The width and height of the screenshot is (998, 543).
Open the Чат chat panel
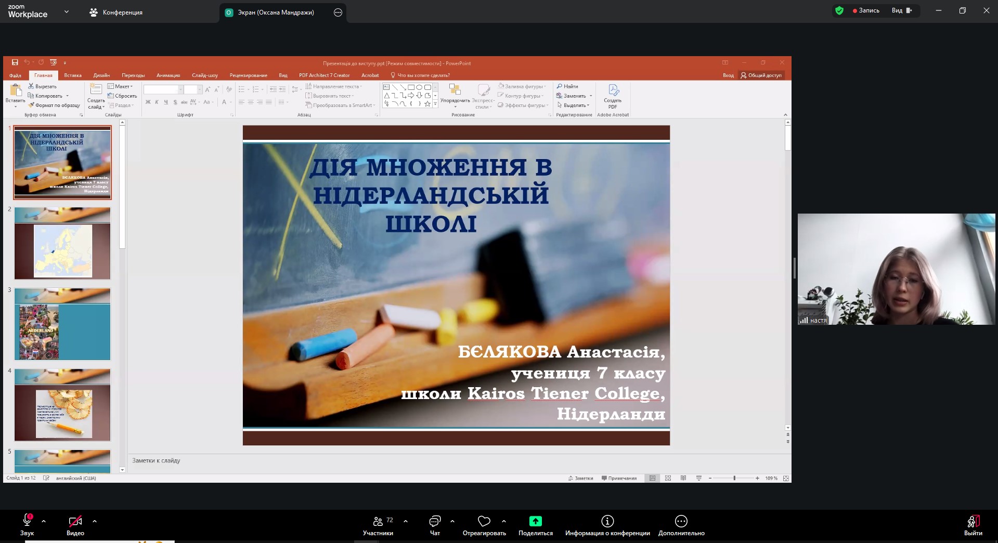[435, 521]
